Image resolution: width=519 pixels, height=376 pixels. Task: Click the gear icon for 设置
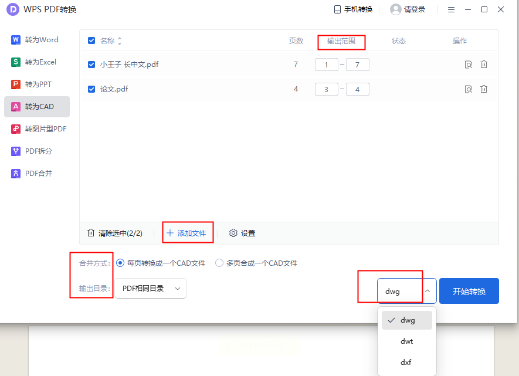[233, 233]
